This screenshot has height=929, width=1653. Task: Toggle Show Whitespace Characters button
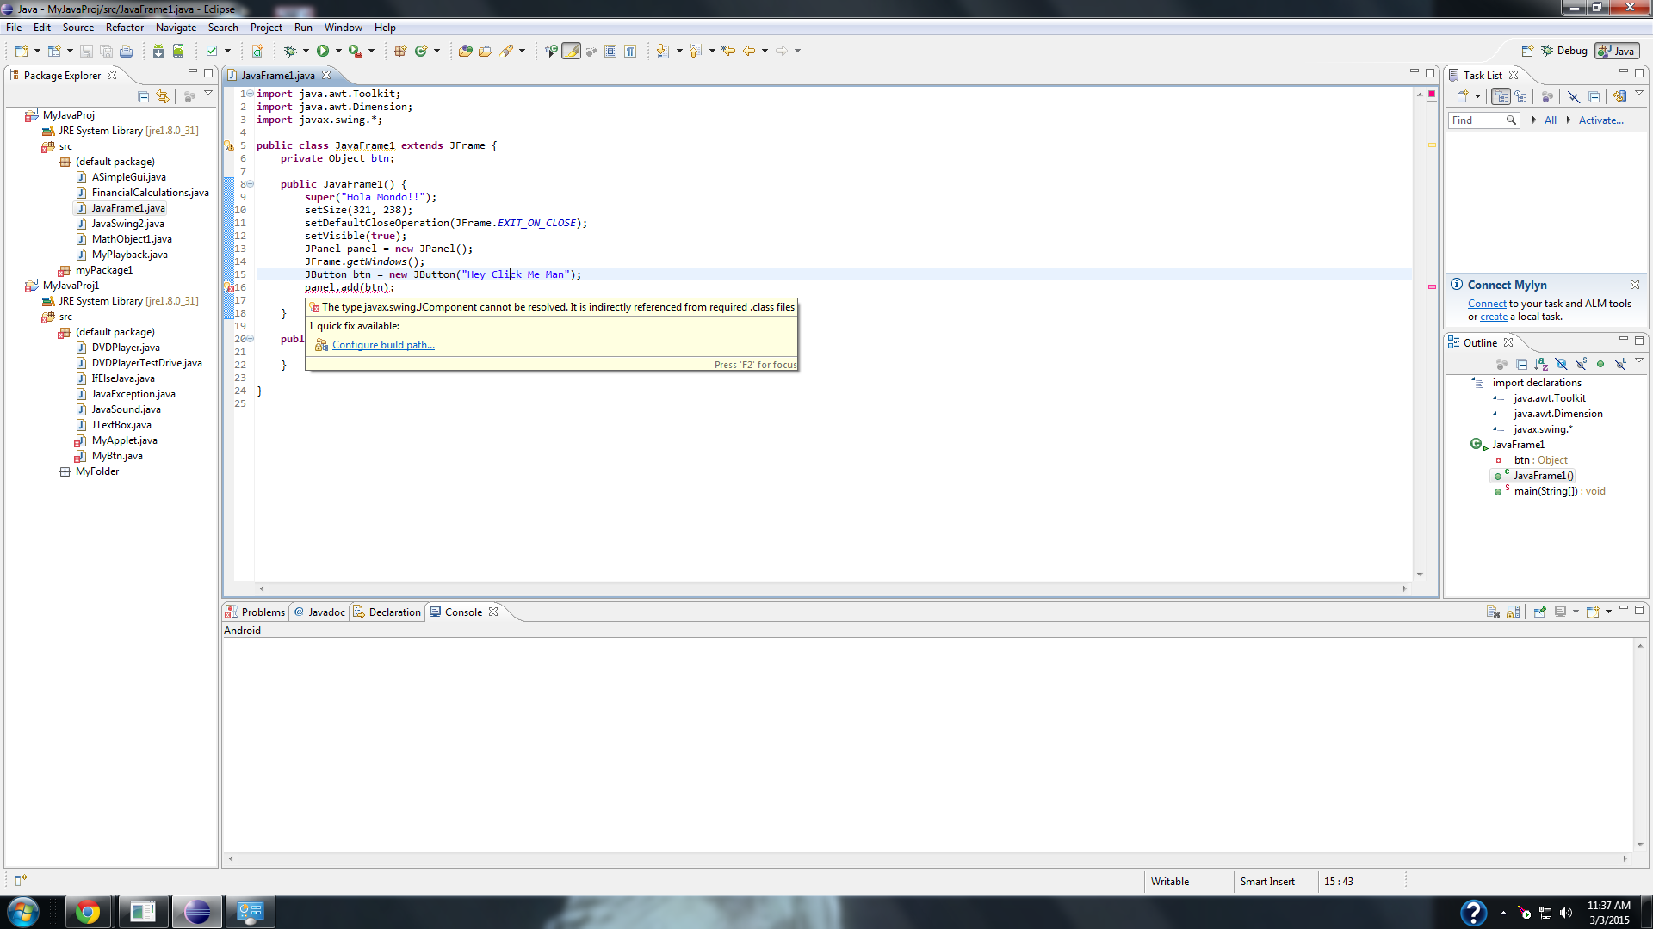click(x=630, y=52)
